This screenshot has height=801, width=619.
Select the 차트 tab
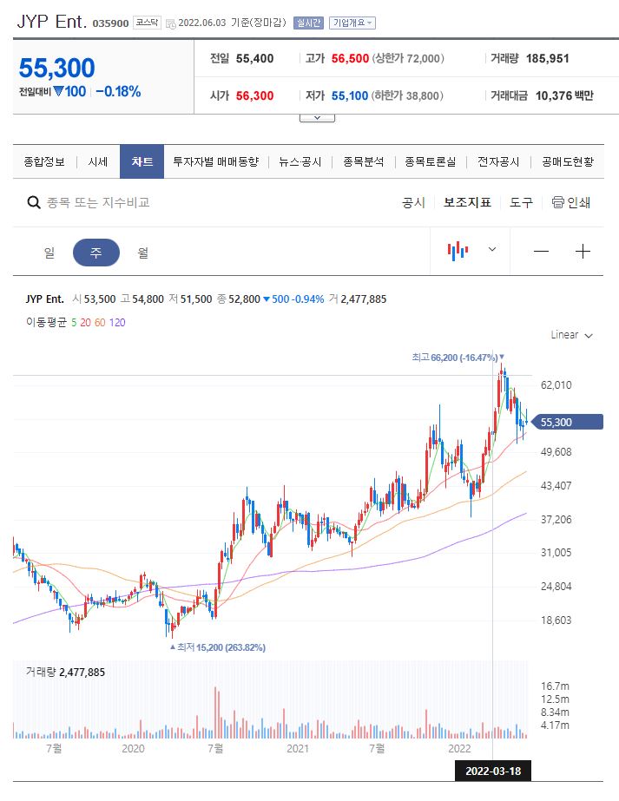[x=142, y=161]
